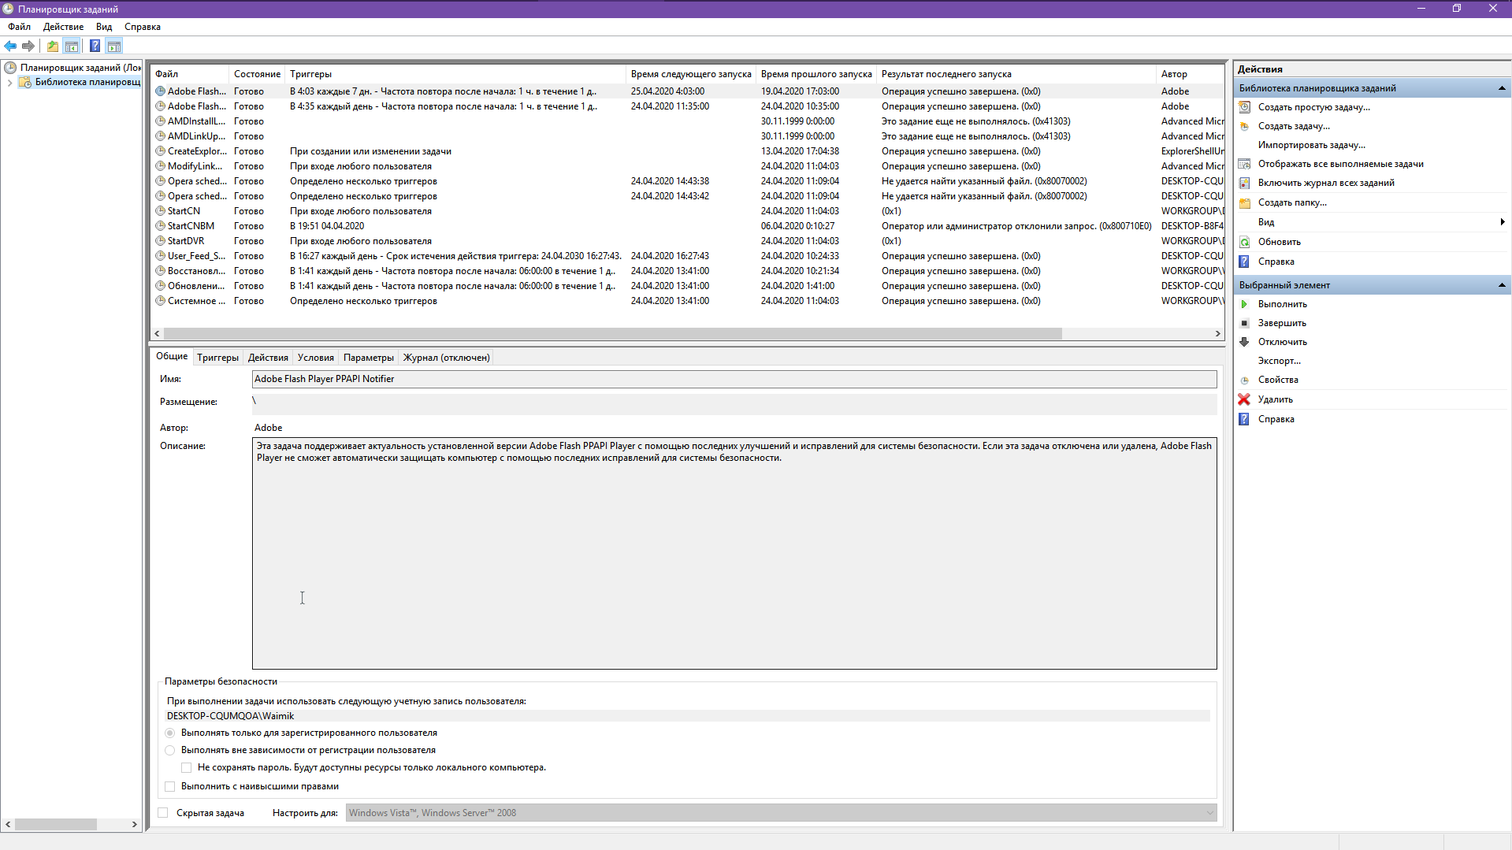Click the Back arrow toolbar icon
The image size is (1512, 850).
[x=10, y=46]
